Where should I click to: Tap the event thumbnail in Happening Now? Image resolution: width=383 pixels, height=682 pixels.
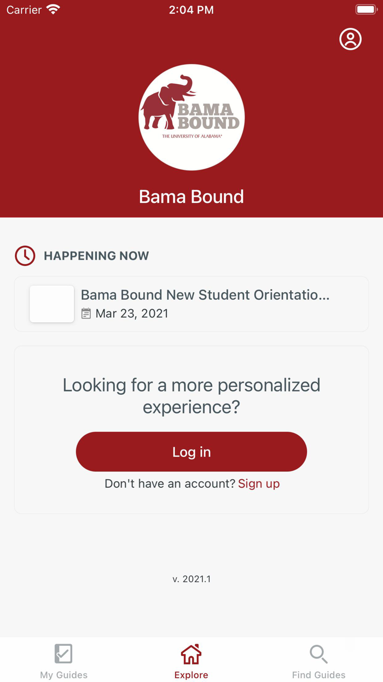point(51,303)
